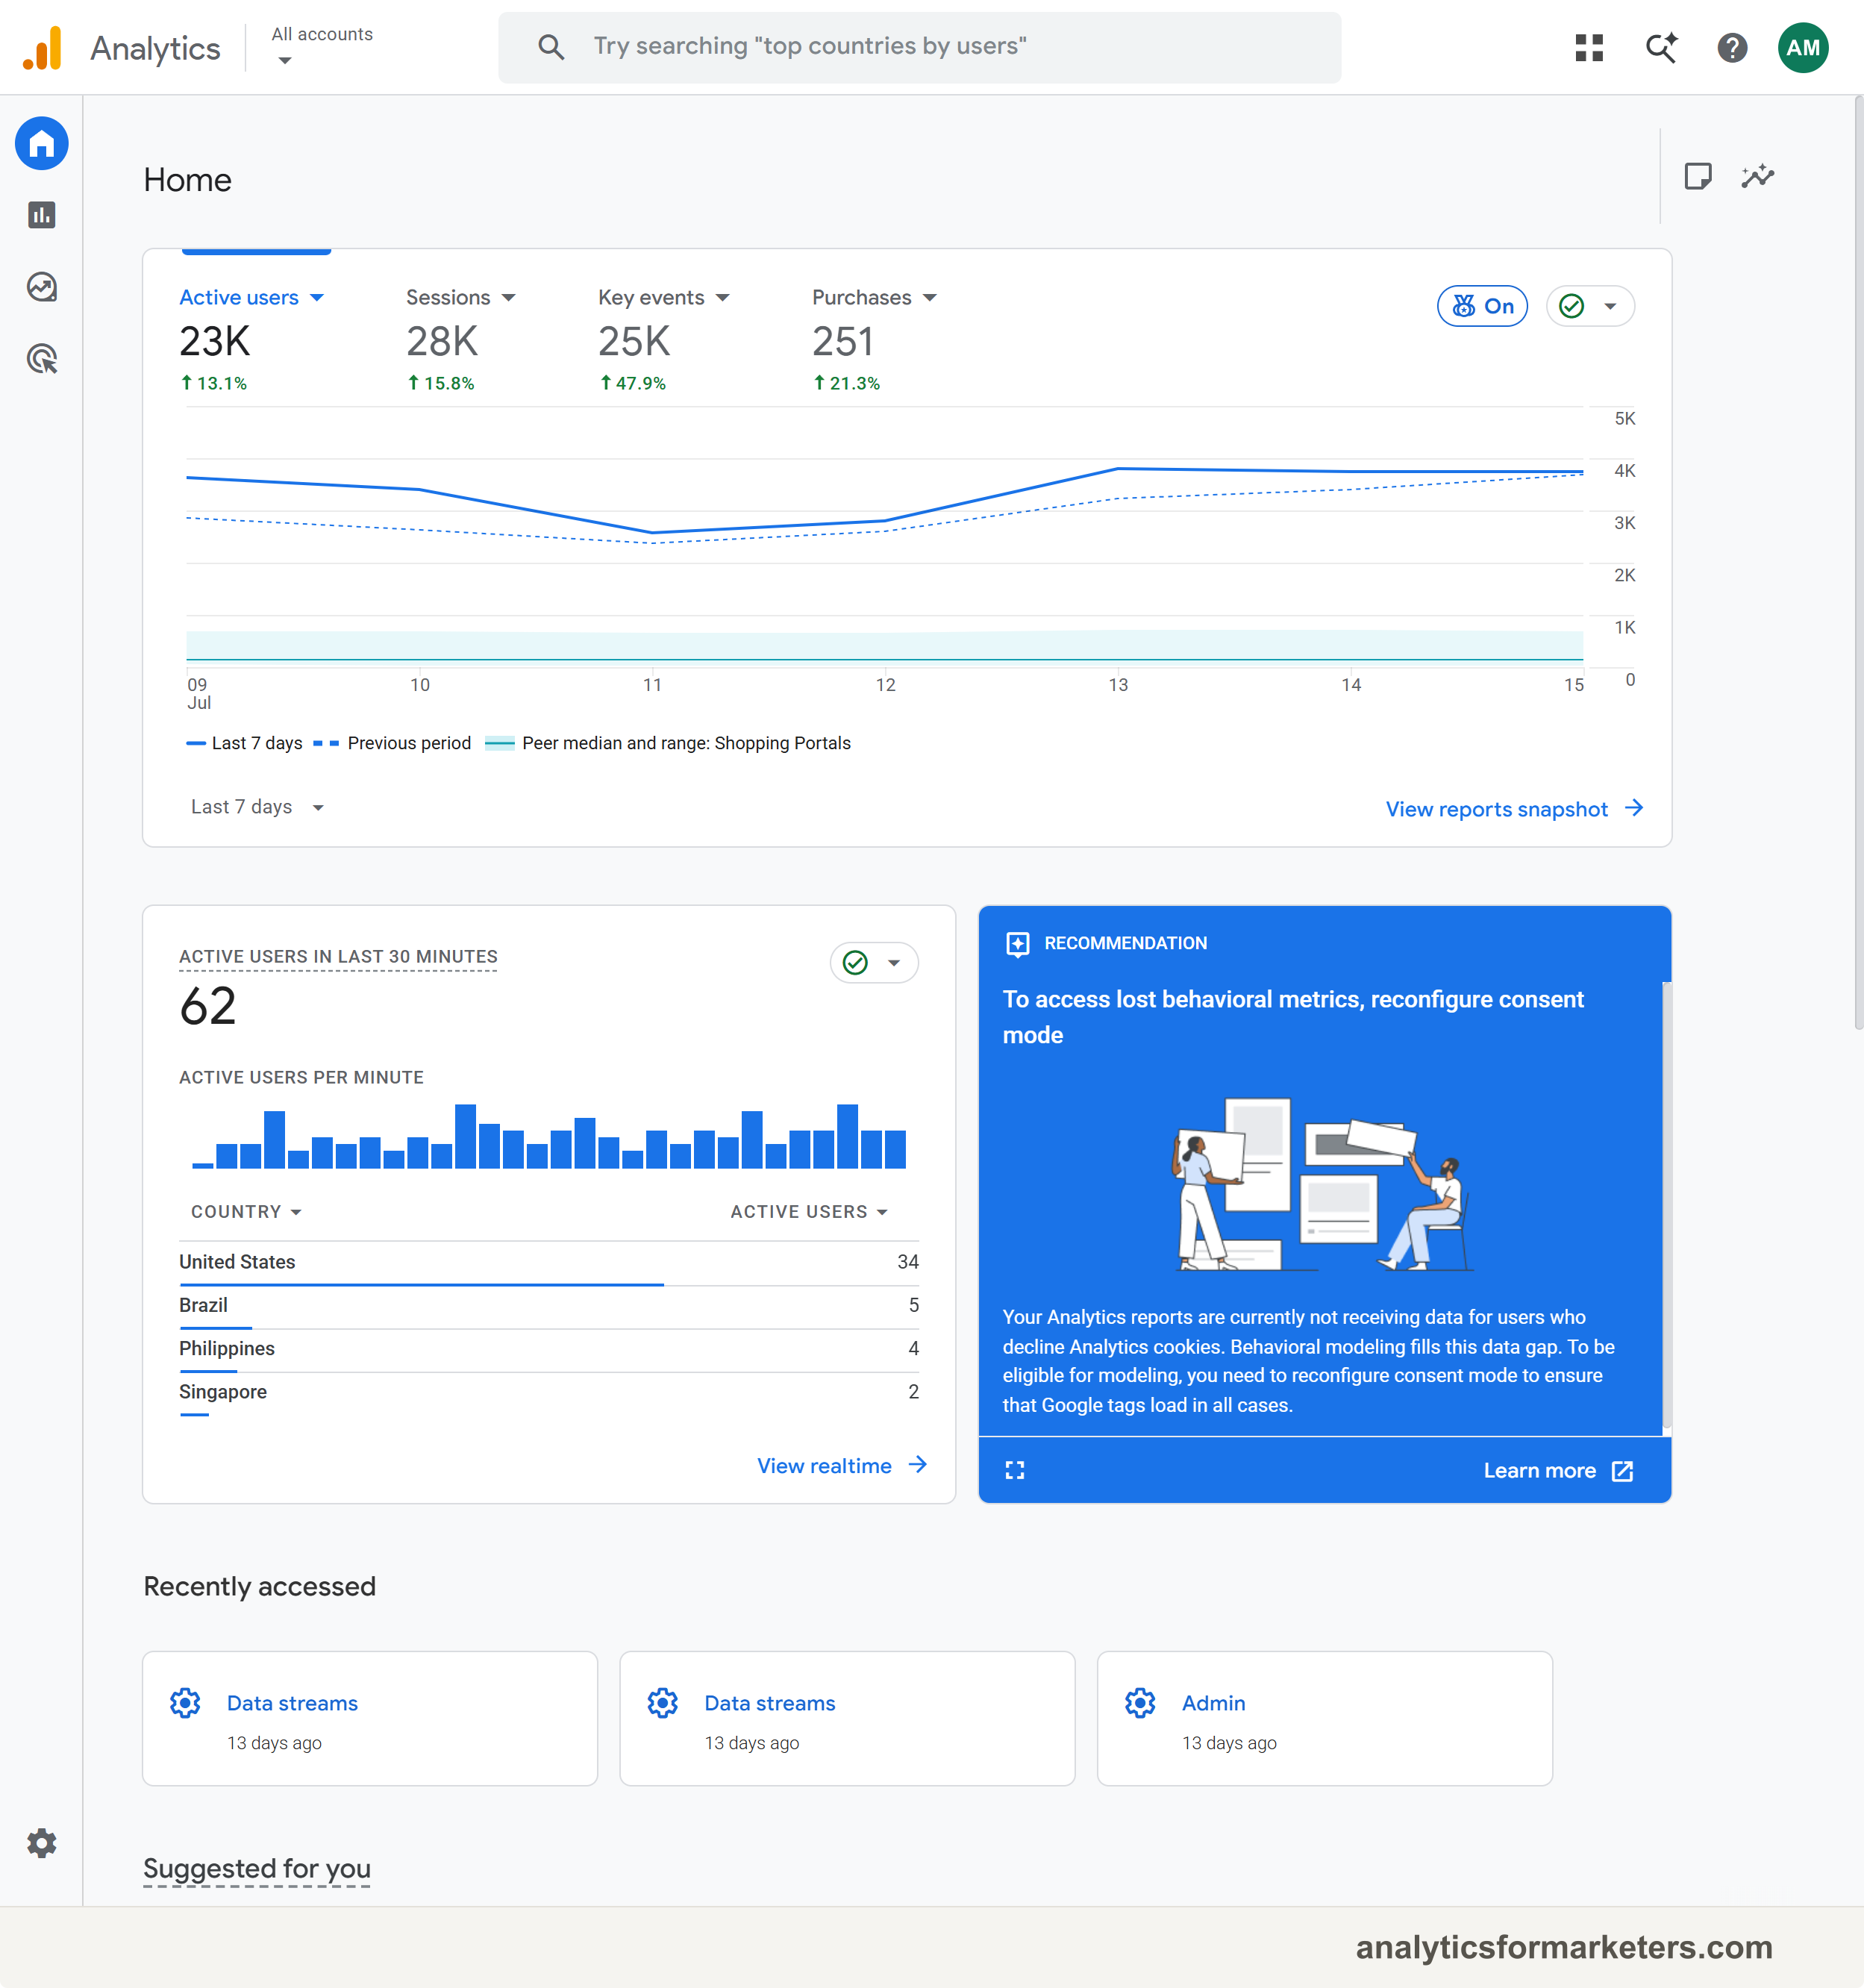The width and height of the screenshot is (1864, 1988).
Task: Open the Google apps grid icon
Action: [1589, 47]
